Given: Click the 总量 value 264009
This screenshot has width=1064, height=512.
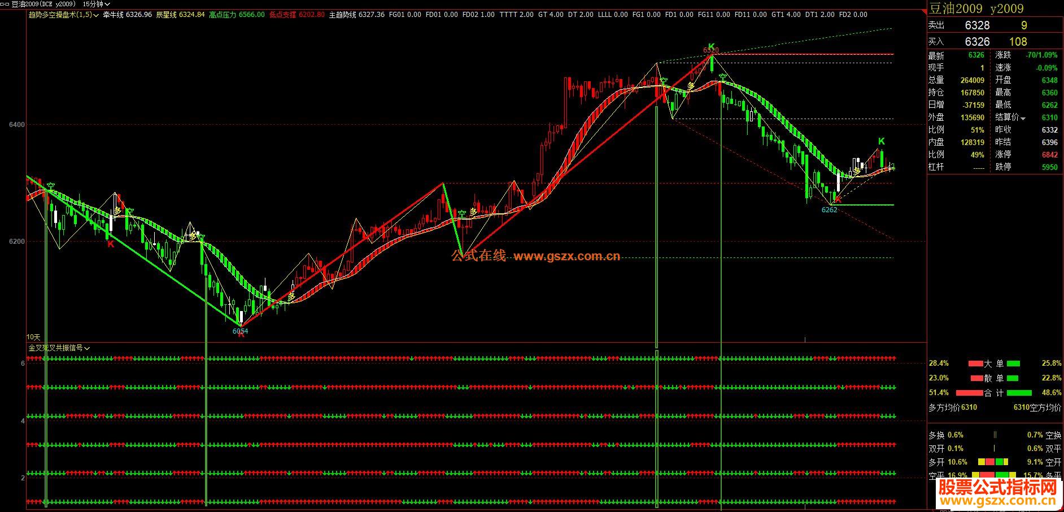Looking at the screenshot, I should pyautogui.click(x=972, y=80).
